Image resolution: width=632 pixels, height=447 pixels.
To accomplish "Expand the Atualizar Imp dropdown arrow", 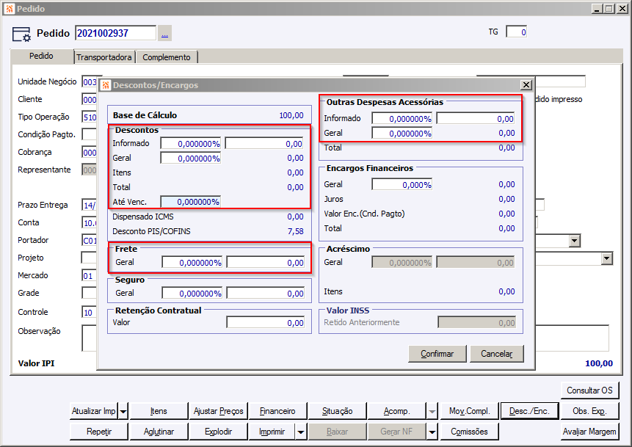I will tap(123, 411).
